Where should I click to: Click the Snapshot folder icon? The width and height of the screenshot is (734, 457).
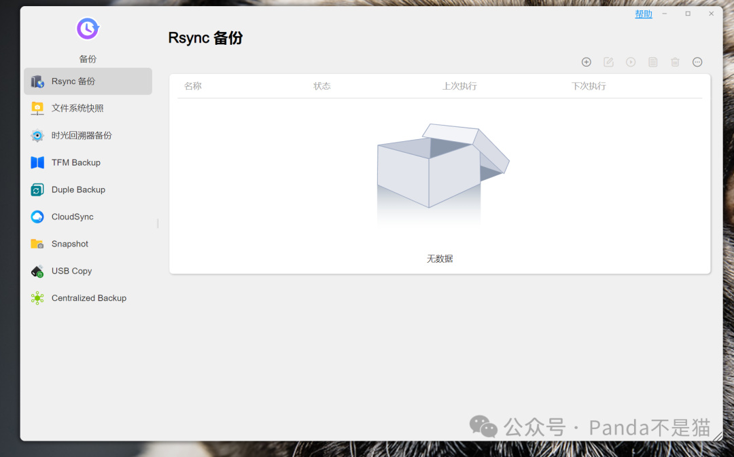pos(37,244)
